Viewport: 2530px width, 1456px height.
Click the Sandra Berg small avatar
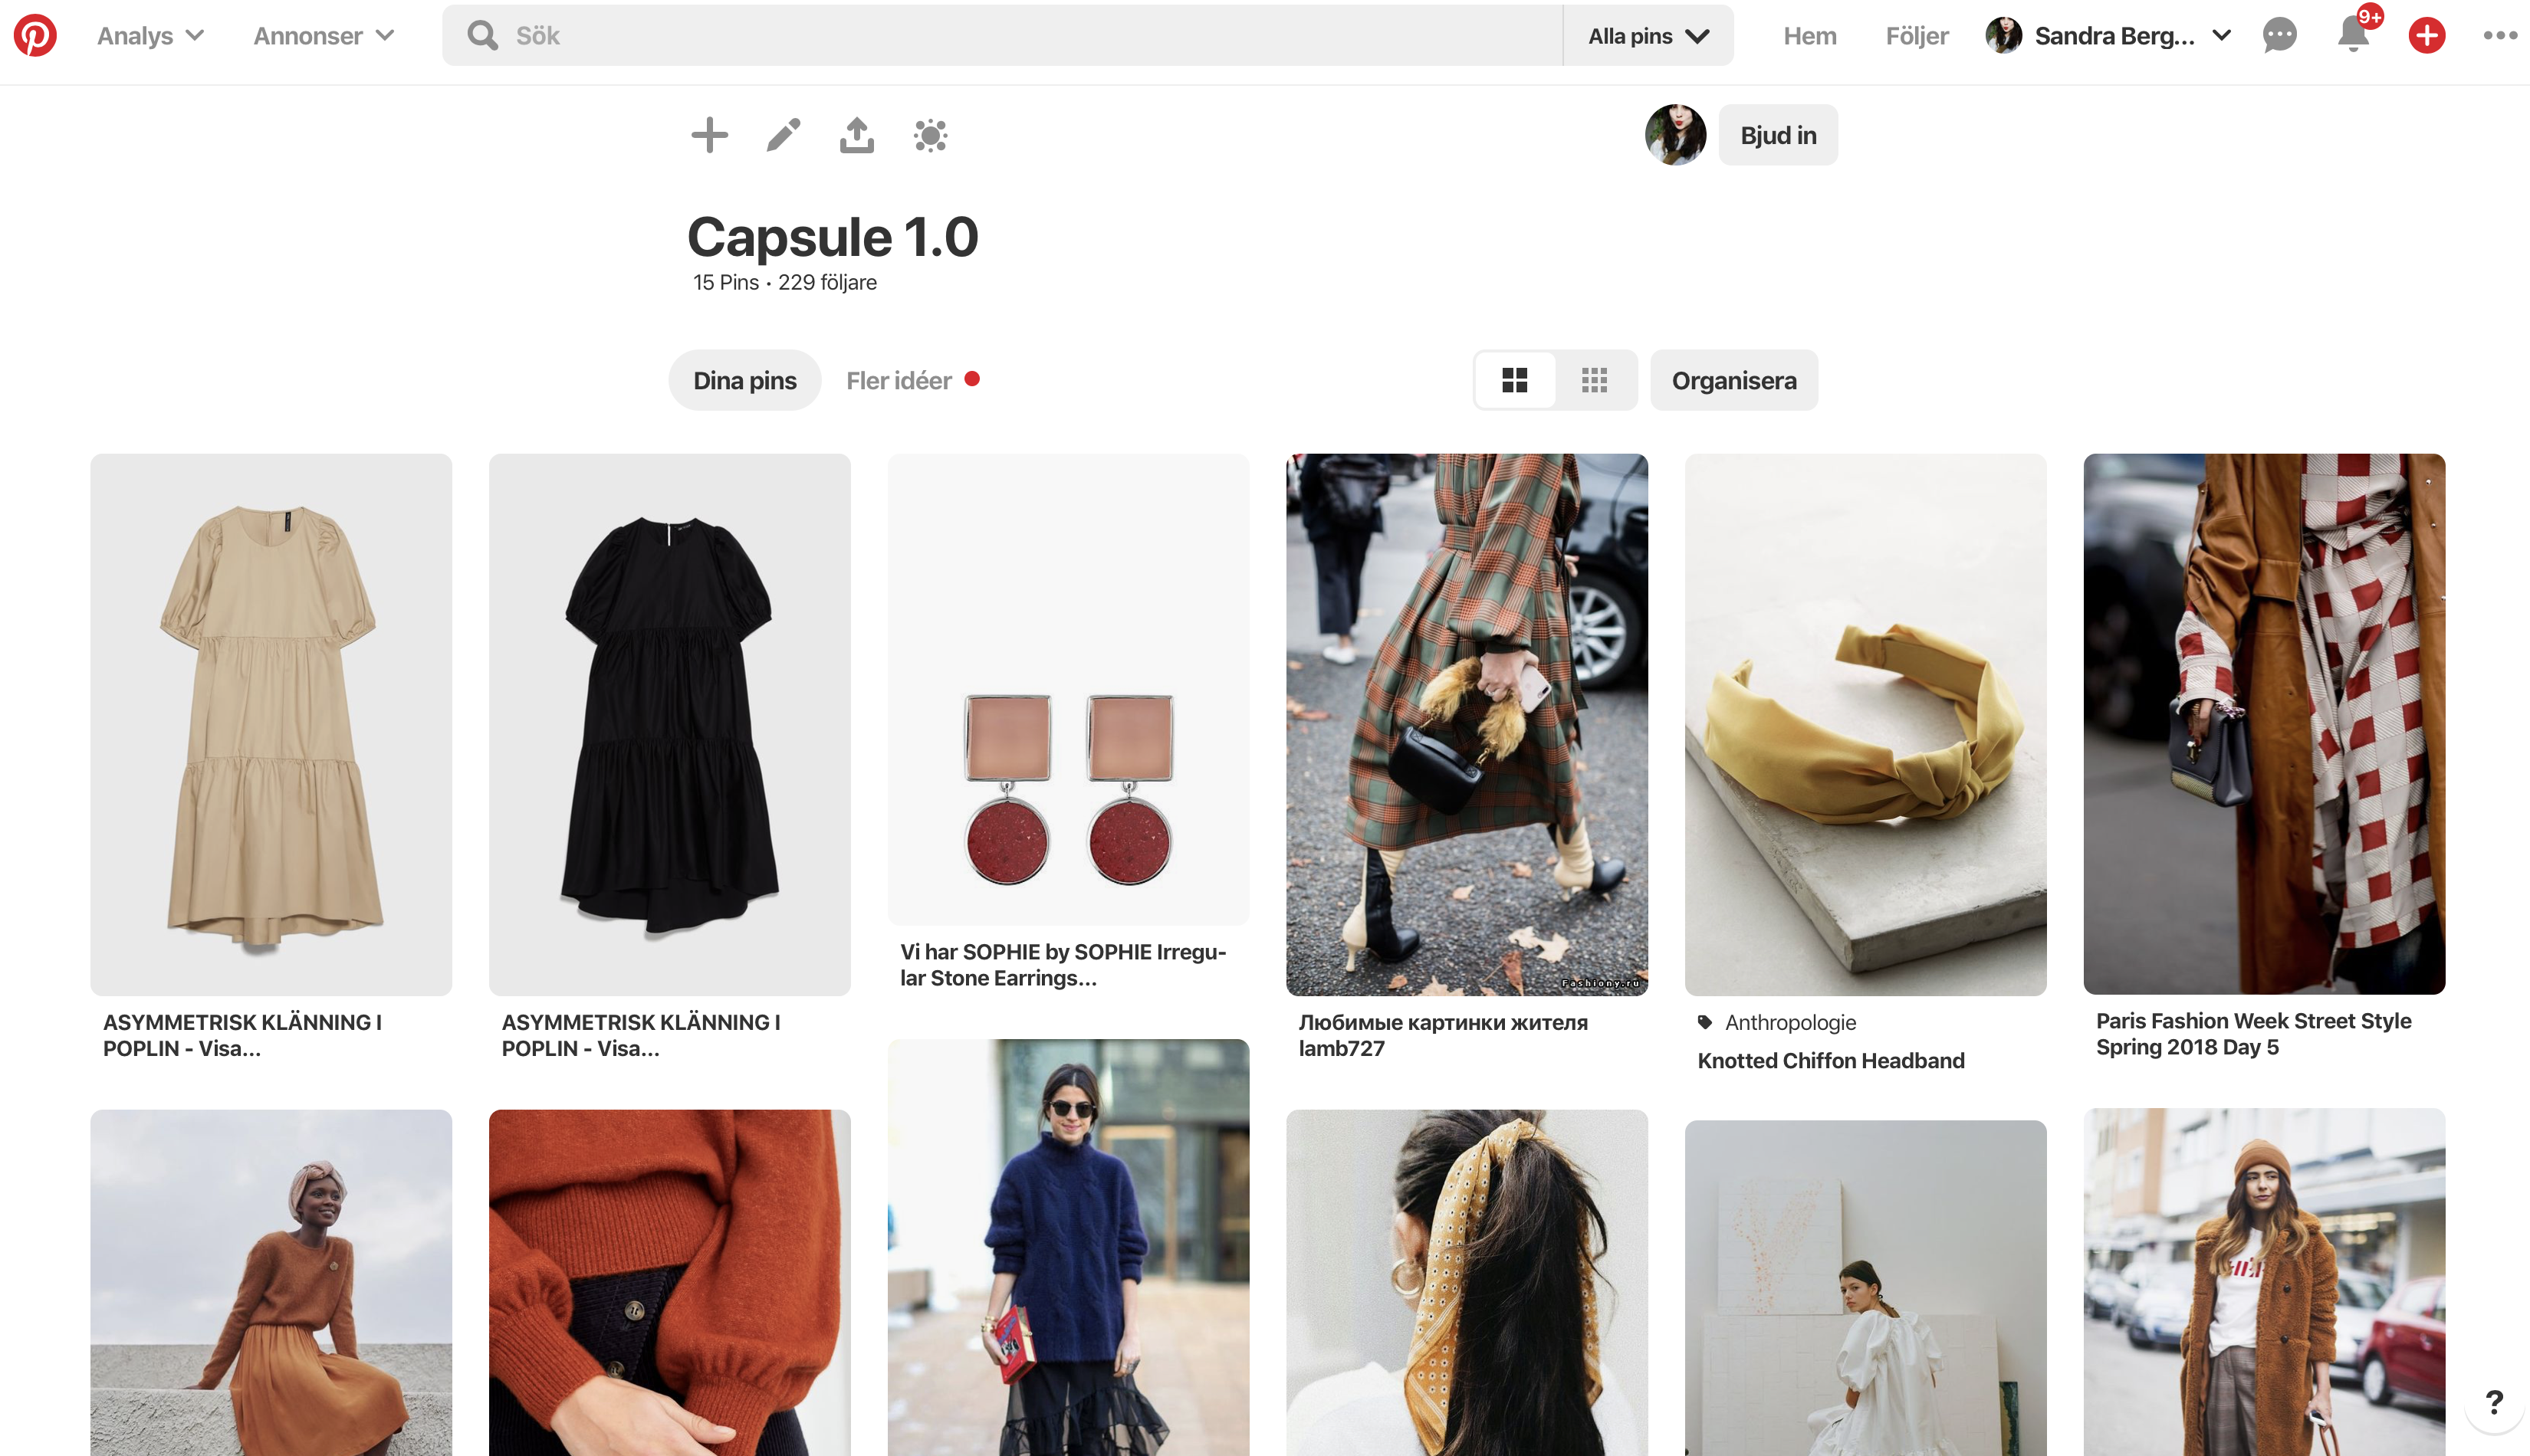pos(2003,35)
